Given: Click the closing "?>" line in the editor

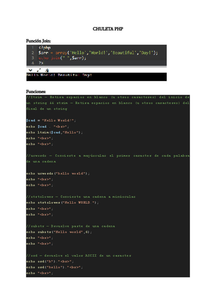Looking at the screenshot, I should [41, 63].
